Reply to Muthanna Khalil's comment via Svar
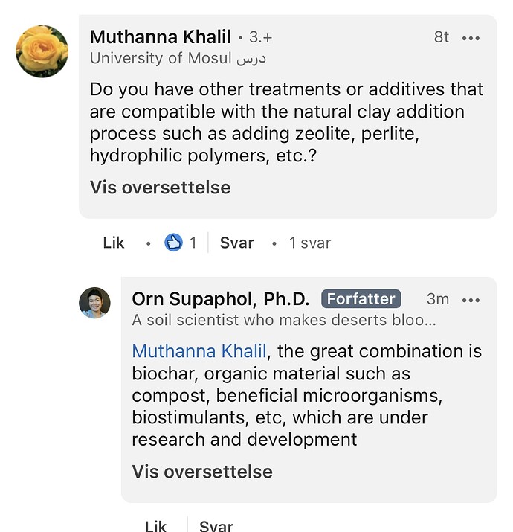Screen dimensions: 513x532 point(236,243)
